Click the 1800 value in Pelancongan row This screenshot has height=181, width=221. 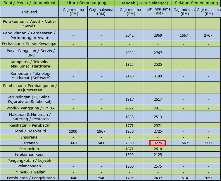(x=129, y=166)
